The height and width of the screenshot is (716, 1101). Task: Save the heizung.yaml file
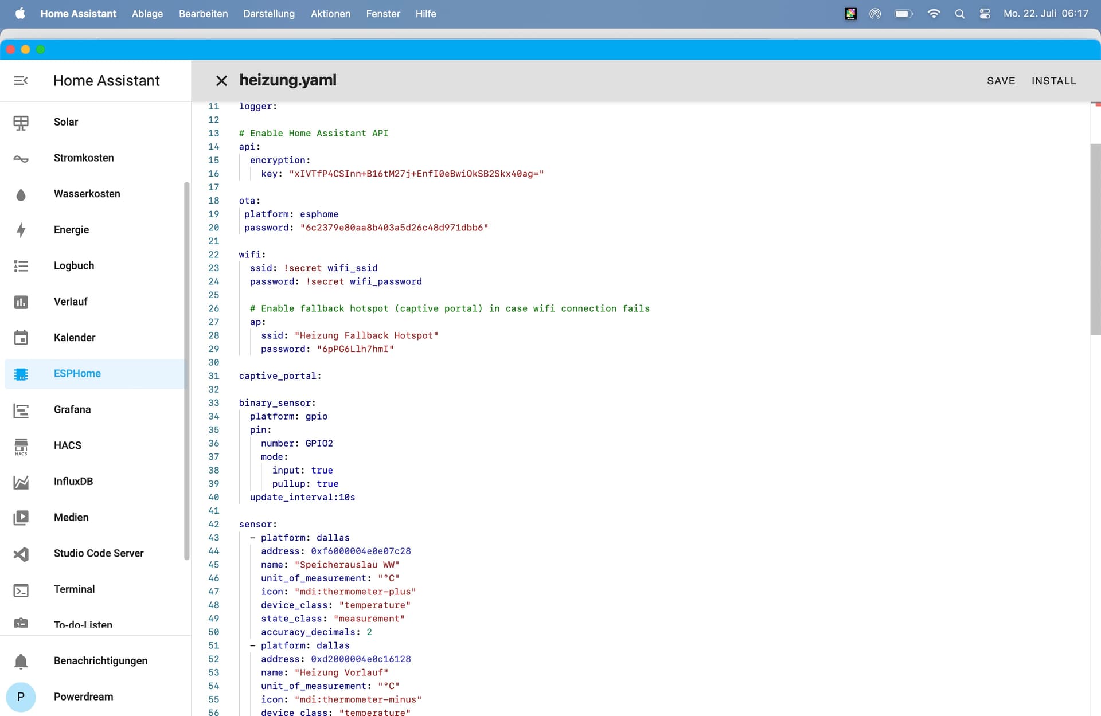(1001, 81)
